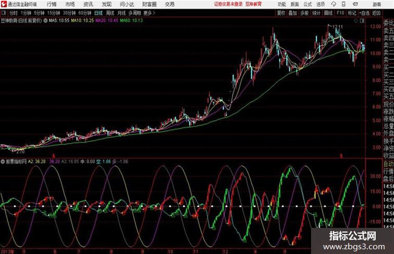
Task: Expand the 股票指标网 indicator dropdown arrow
Action: (x=3, y=161)
